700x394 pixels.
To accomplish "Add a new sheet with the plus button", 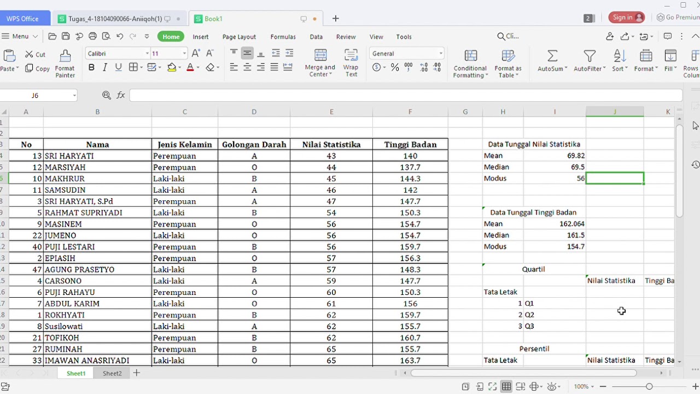I will pyautogui.click(x=137, y=373).
